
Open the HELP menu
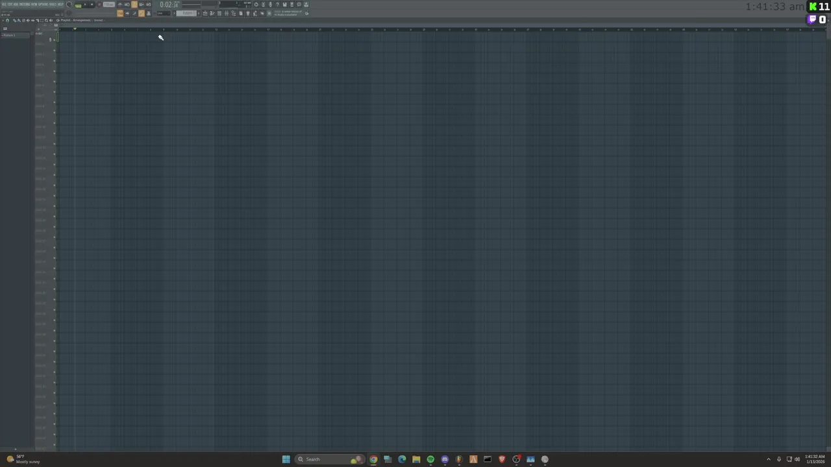click(x=60, y=5)
